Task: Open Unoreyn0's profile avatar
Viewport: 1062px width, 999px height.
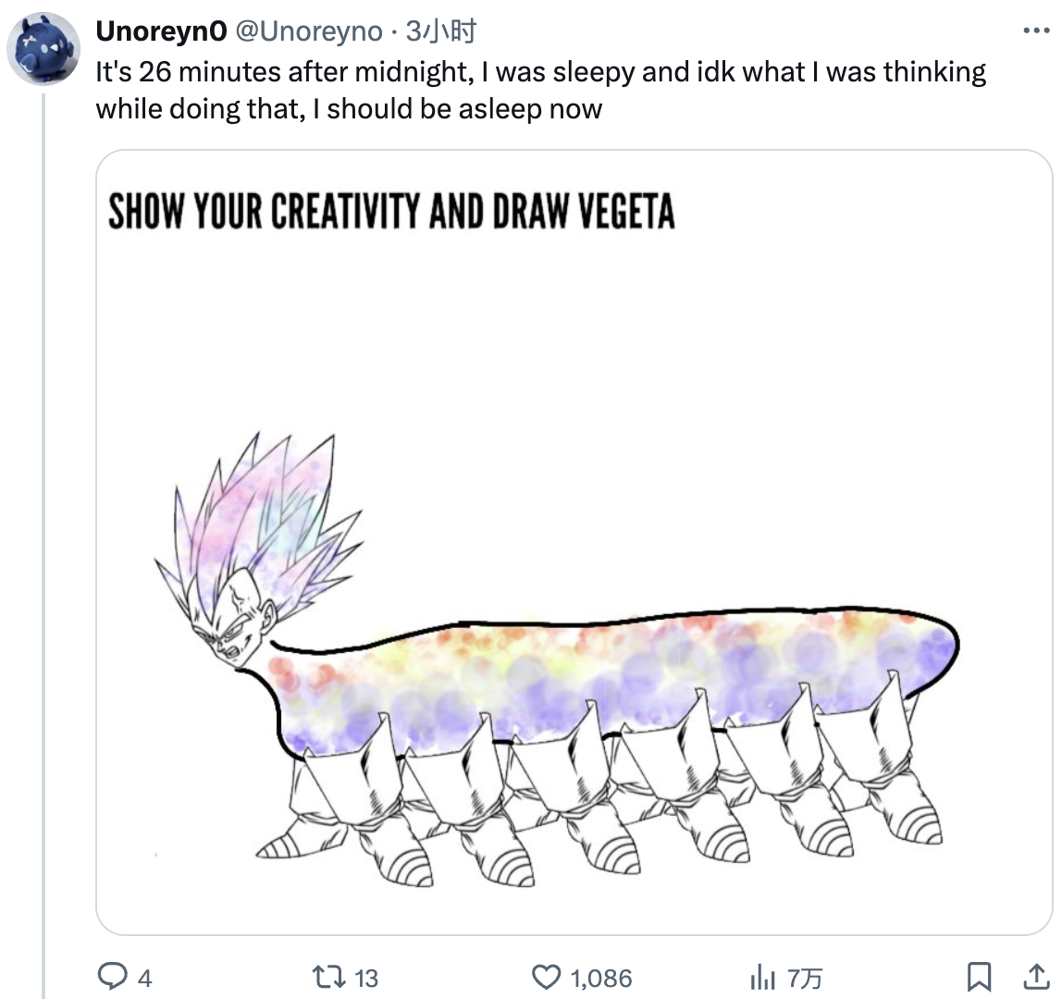Action: [x=43, y=49]
